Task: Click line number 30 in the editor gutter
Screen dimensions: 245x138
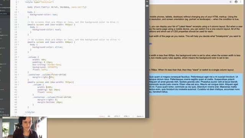Action: 16,62
